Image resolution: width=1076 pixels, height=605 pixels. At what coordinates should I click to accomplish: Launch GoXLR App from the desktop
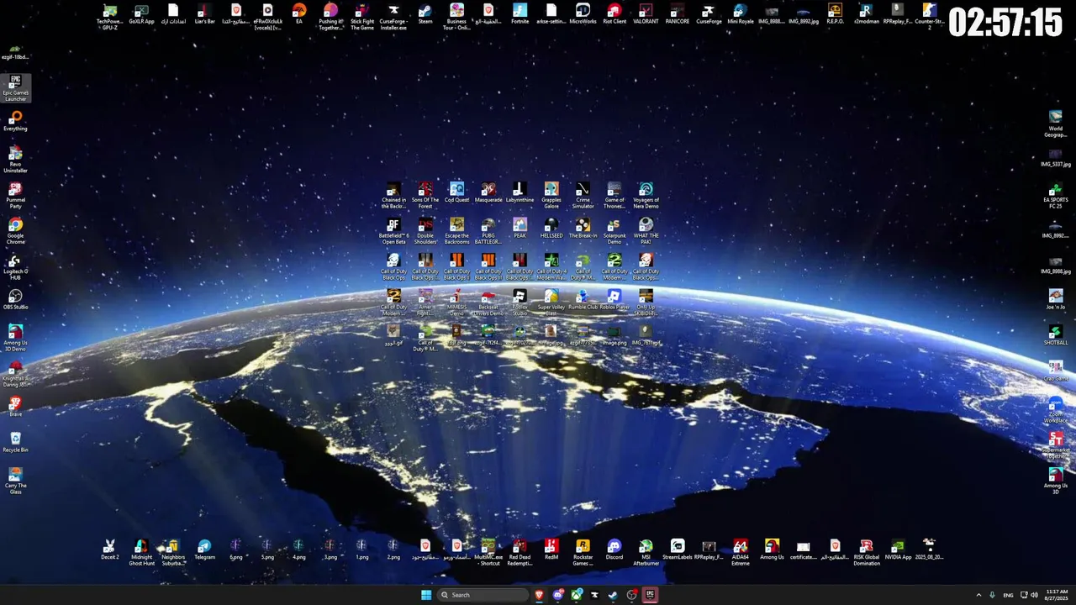click(141, 15)
